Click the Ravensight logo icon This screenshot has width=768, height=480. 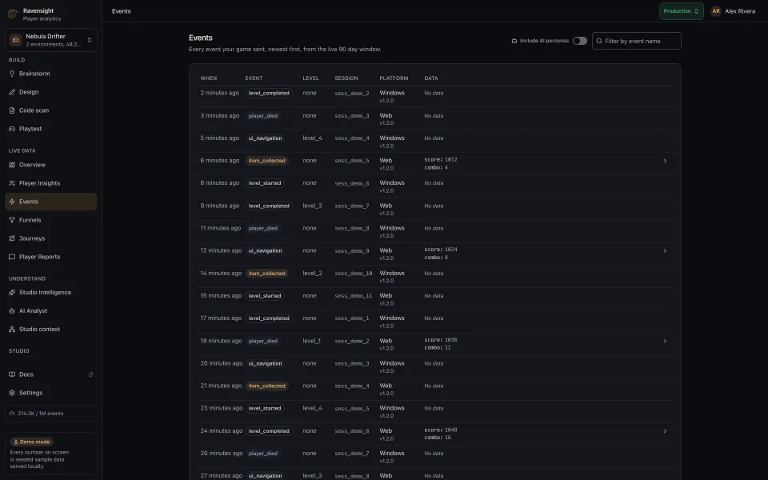pyautogui.click(x=12, y=14)
